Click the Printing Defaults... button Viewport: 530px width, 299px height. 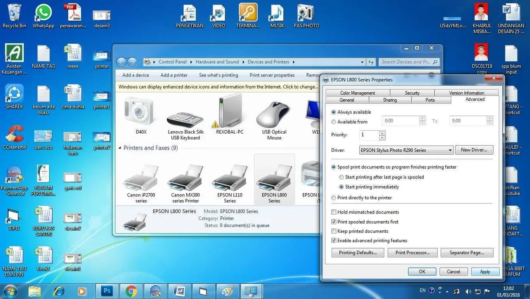point(358,253)
